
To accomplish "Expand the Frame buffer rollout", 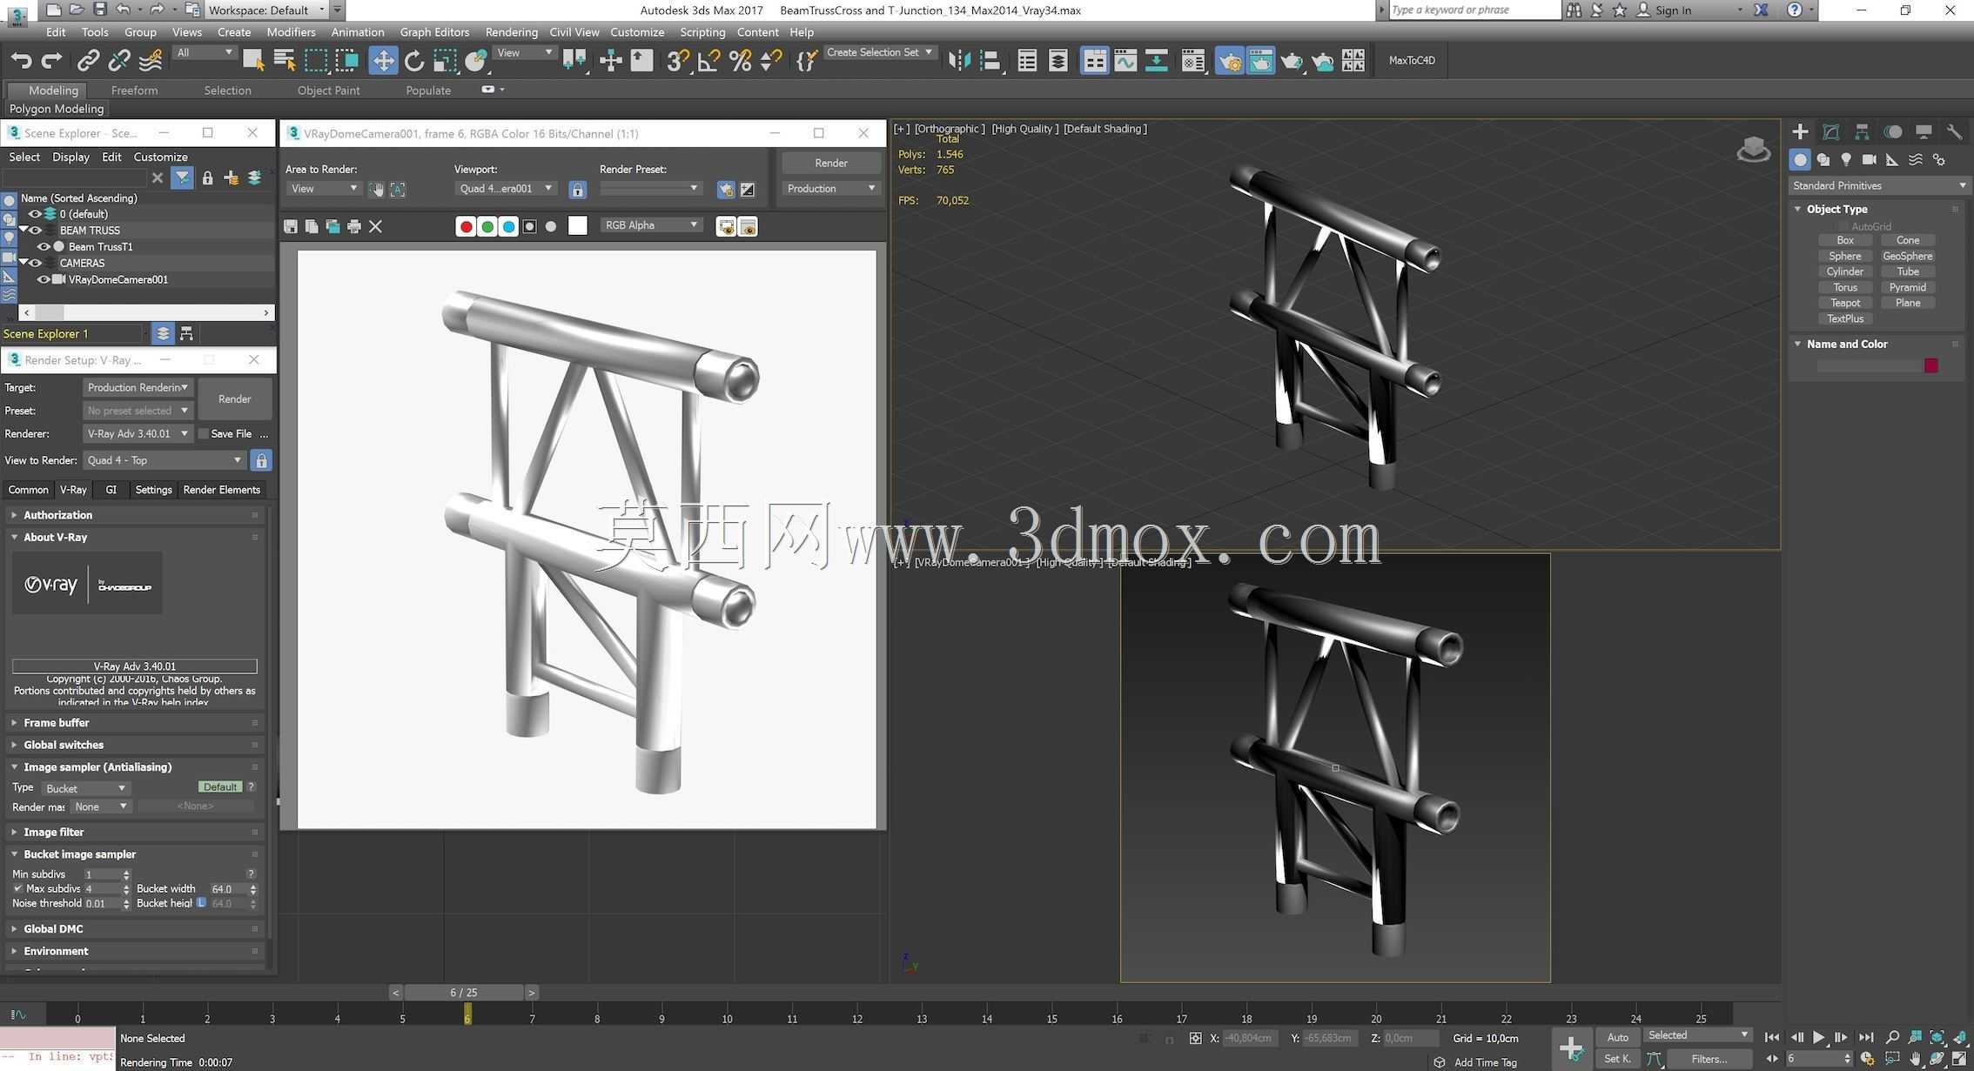I will (x=135, y=723).
